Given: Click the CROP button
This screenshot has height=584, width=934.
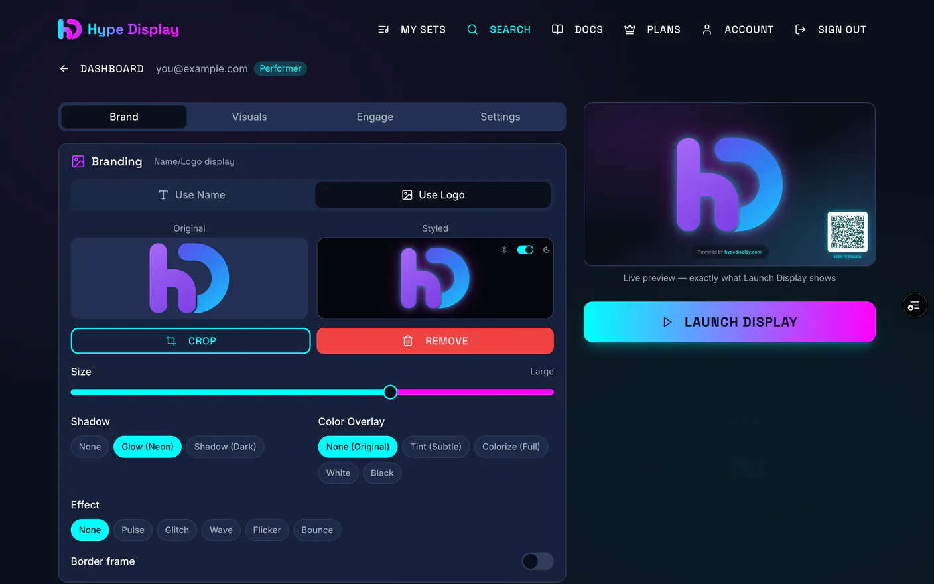Looking at the screenshot, I should pyautogui.click(x=190, y=341).
